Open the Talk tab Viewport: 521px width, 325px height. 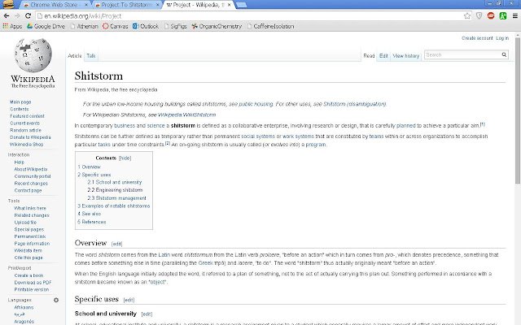[91, 56]
